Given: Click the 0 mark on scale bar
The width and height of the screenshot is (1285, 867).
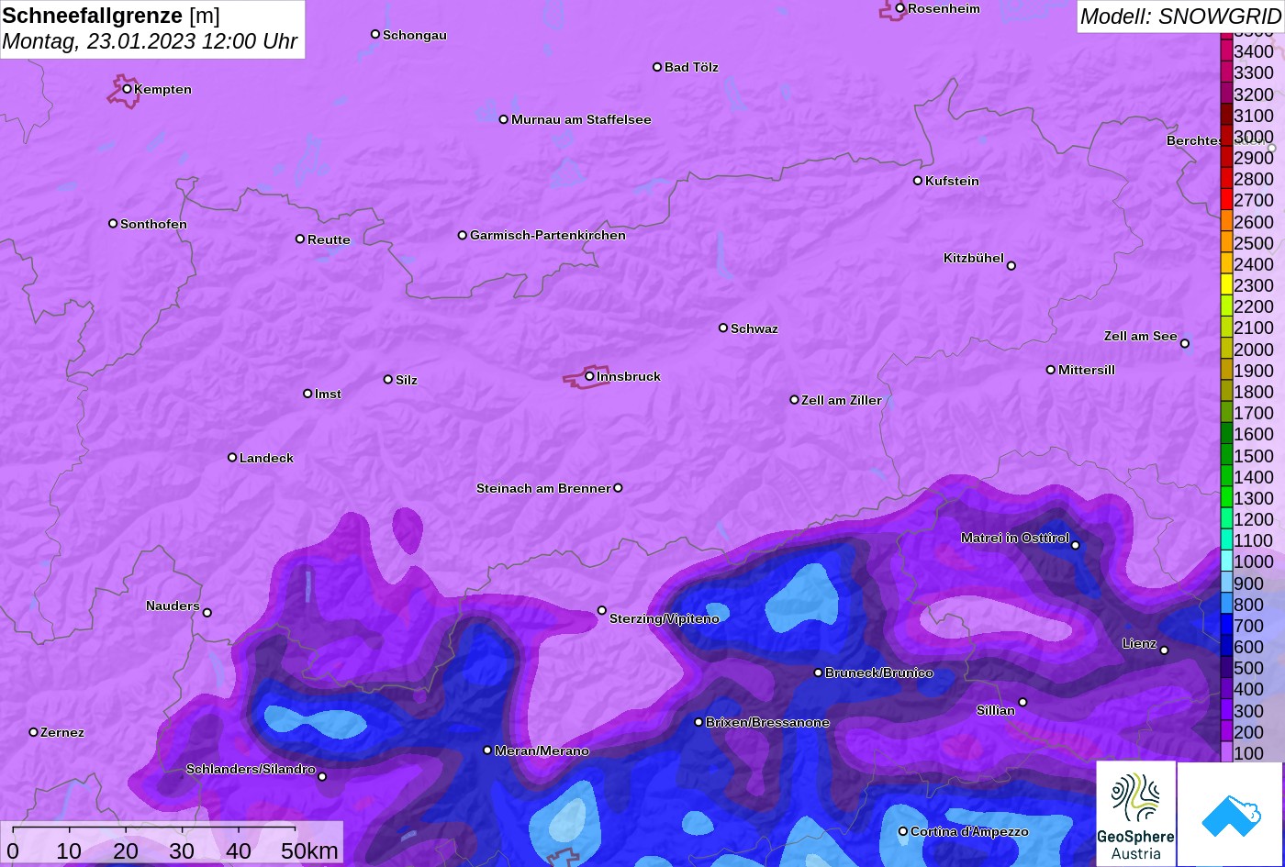Looking at the screenshot, I should tap(12, 850).
